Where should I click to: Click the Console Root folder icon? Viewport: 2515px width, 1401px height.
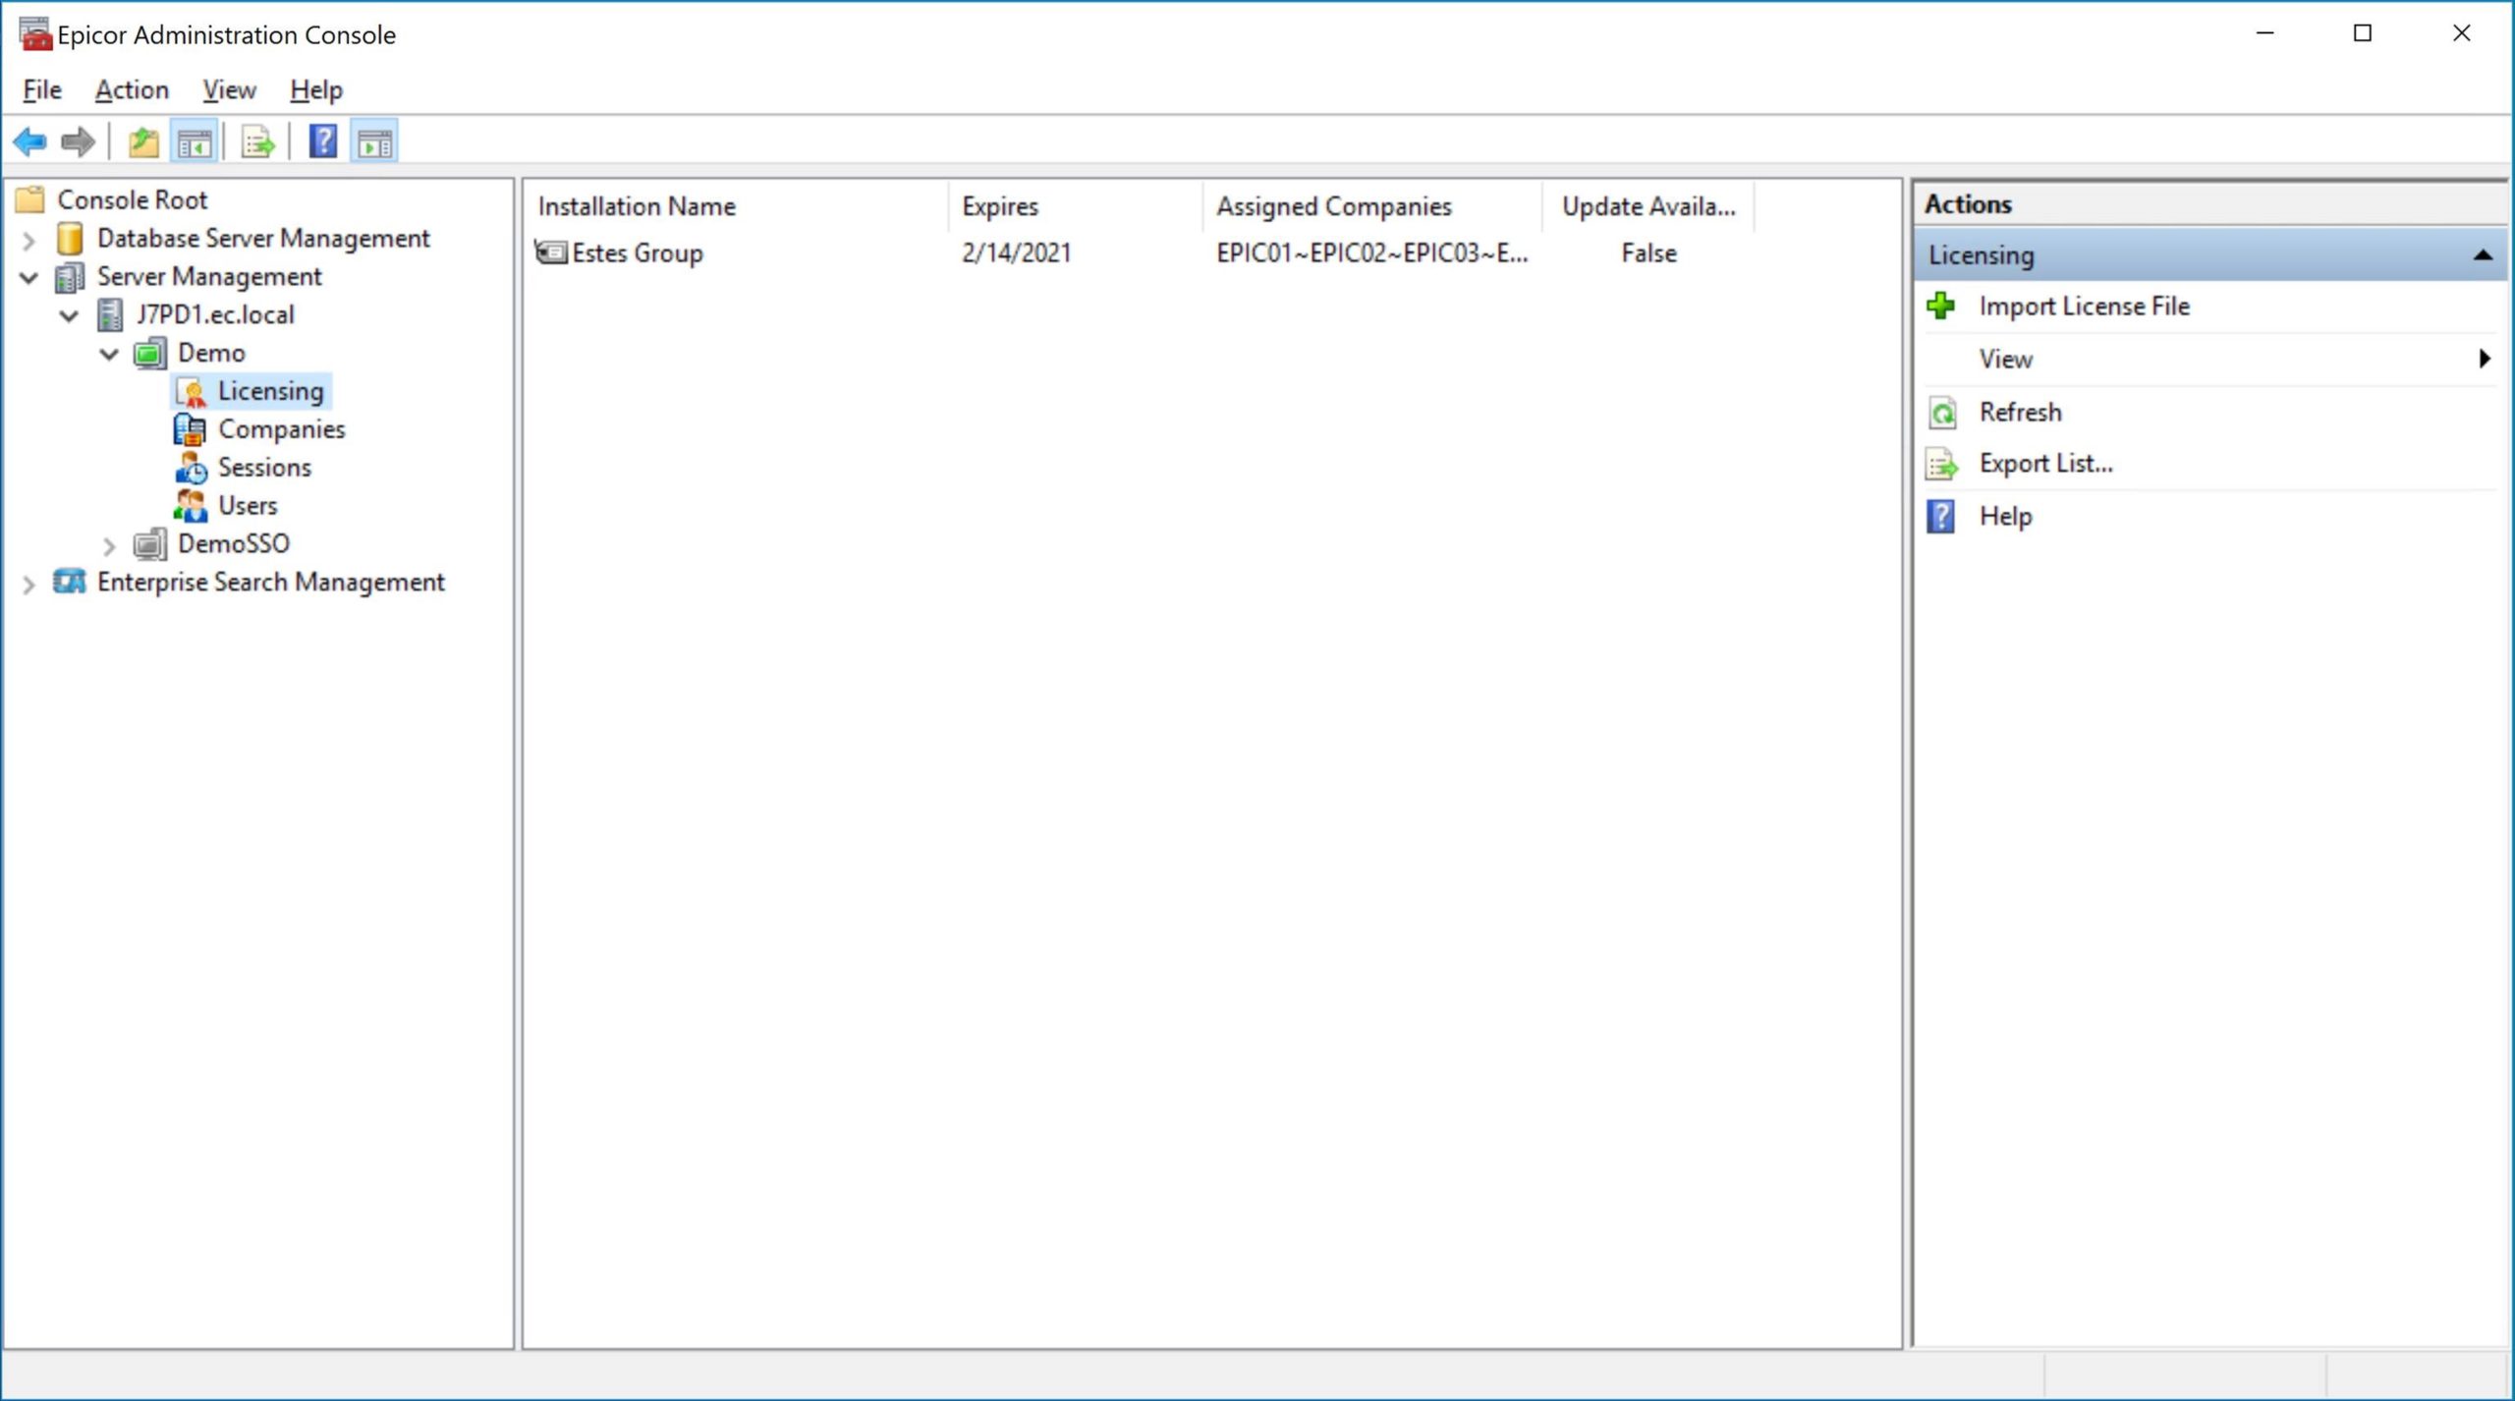click(x=30, y=199)
